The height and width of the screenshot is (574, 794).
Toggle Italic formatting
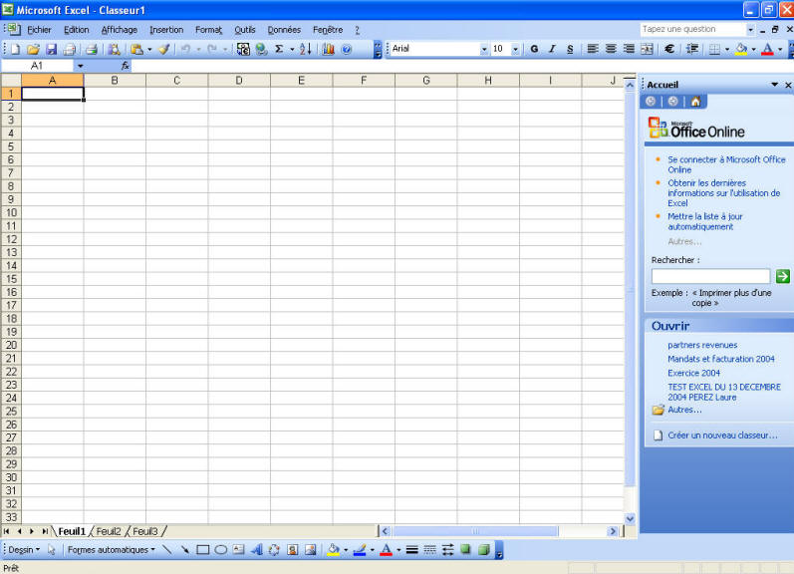552,49
